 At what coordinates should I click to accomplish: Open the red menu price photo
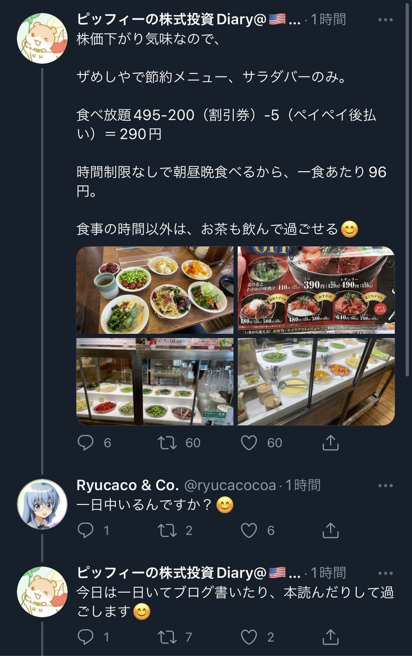[x=316, y=290]
